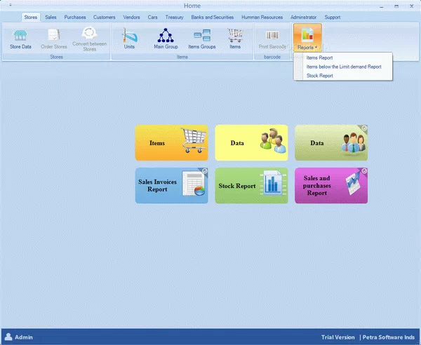Click the Admin user icon in status bar
Image resolution: width=421 pixels, height=345 pixels.
8,337
